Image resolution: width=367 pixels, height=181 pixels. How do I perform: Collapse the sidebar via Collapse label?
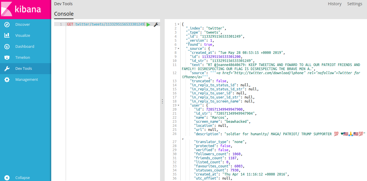tap(23, 178)
